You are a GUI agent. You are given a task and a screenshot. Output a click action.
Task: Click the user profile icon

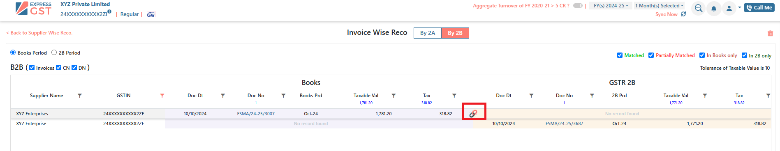tap(729, 8)
